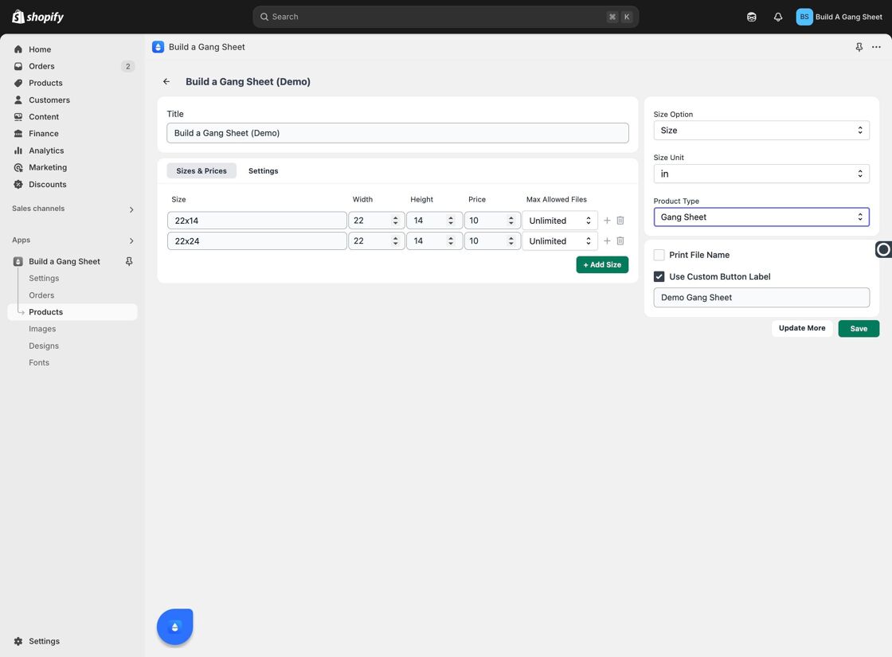
Task: Expand the Apps section
Action: click(x=131, y=241)
